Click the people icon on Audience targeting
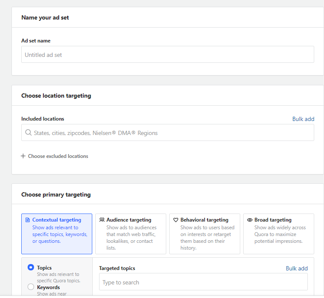The height and width of the screenshot is (298, 324). coord(102,220)
